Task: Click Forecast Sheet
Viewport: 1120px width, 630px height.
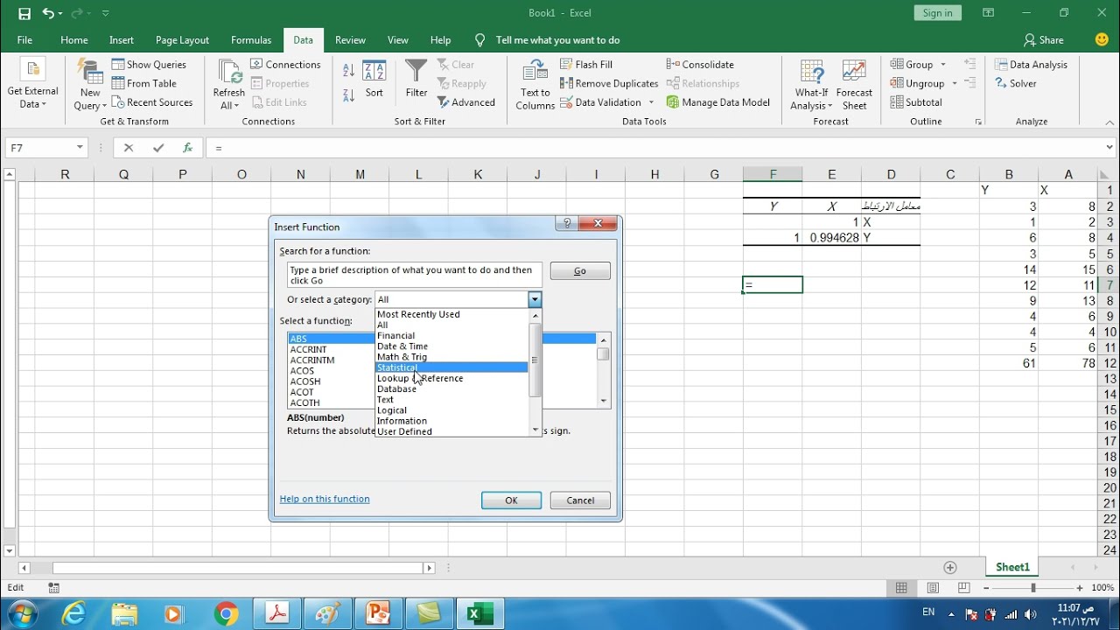Action: pos(854,86)
